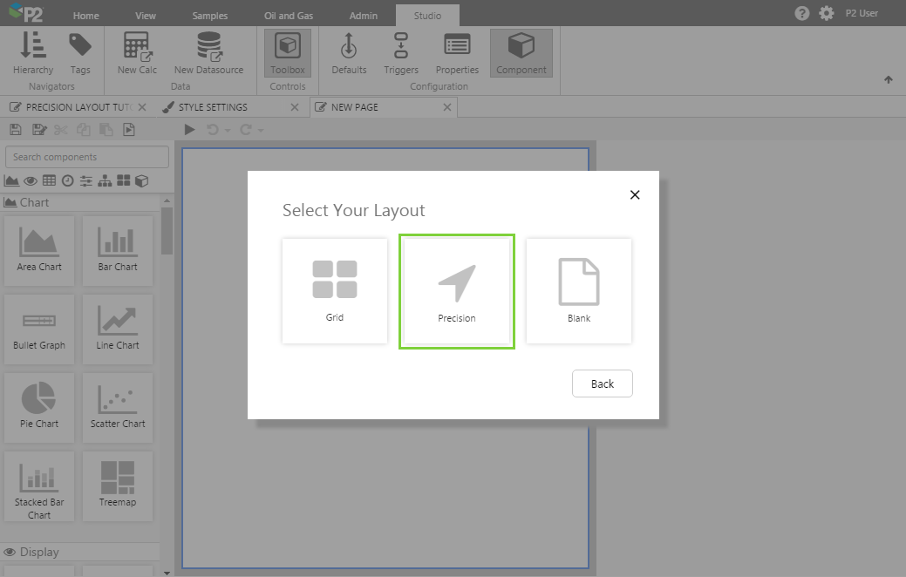Viewport: 906px width, 577px height.
Task: Collapse the ribbon with the up arrow
Action: (x=889, y=79)
